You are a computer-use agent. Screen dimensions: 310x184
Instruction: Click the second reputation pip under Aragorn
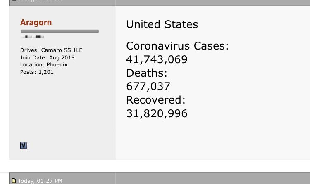coord(38,37)
